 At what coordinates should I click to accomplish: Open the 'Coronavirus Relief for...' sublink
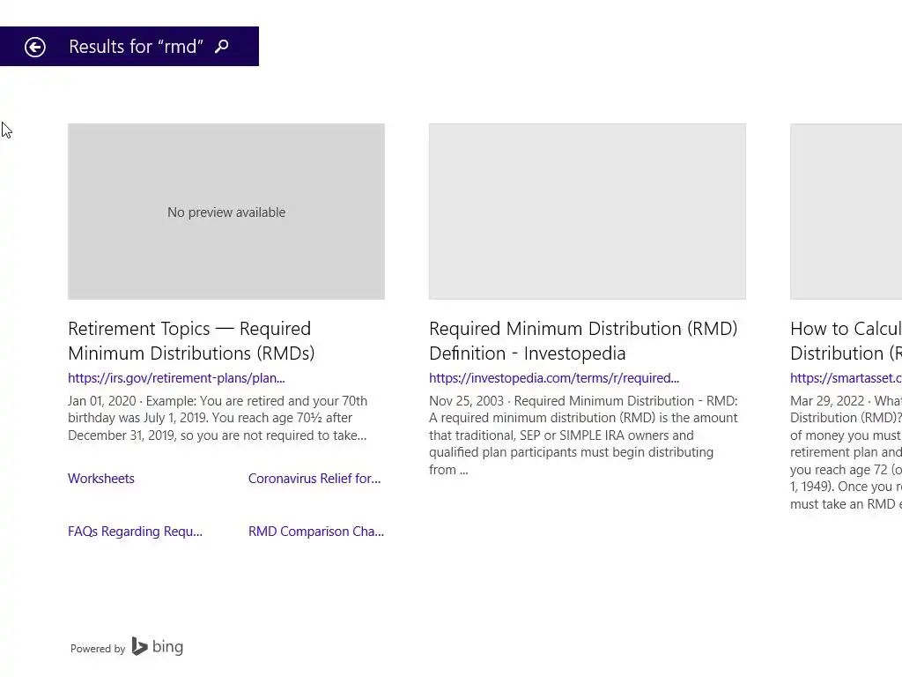[x=314, y=479]
